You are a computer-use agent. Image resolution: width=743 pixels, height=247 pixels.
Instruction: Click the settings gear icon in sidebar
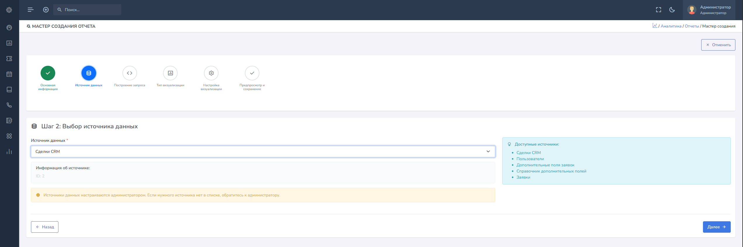pyautogui.click(x=9, y=10)
